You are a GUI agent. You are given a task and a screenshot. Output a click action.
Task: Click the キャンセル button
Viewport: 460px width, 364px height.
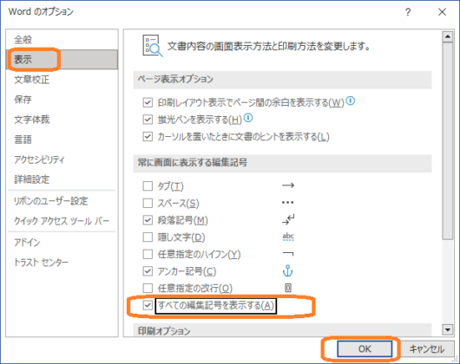(426, 348)
